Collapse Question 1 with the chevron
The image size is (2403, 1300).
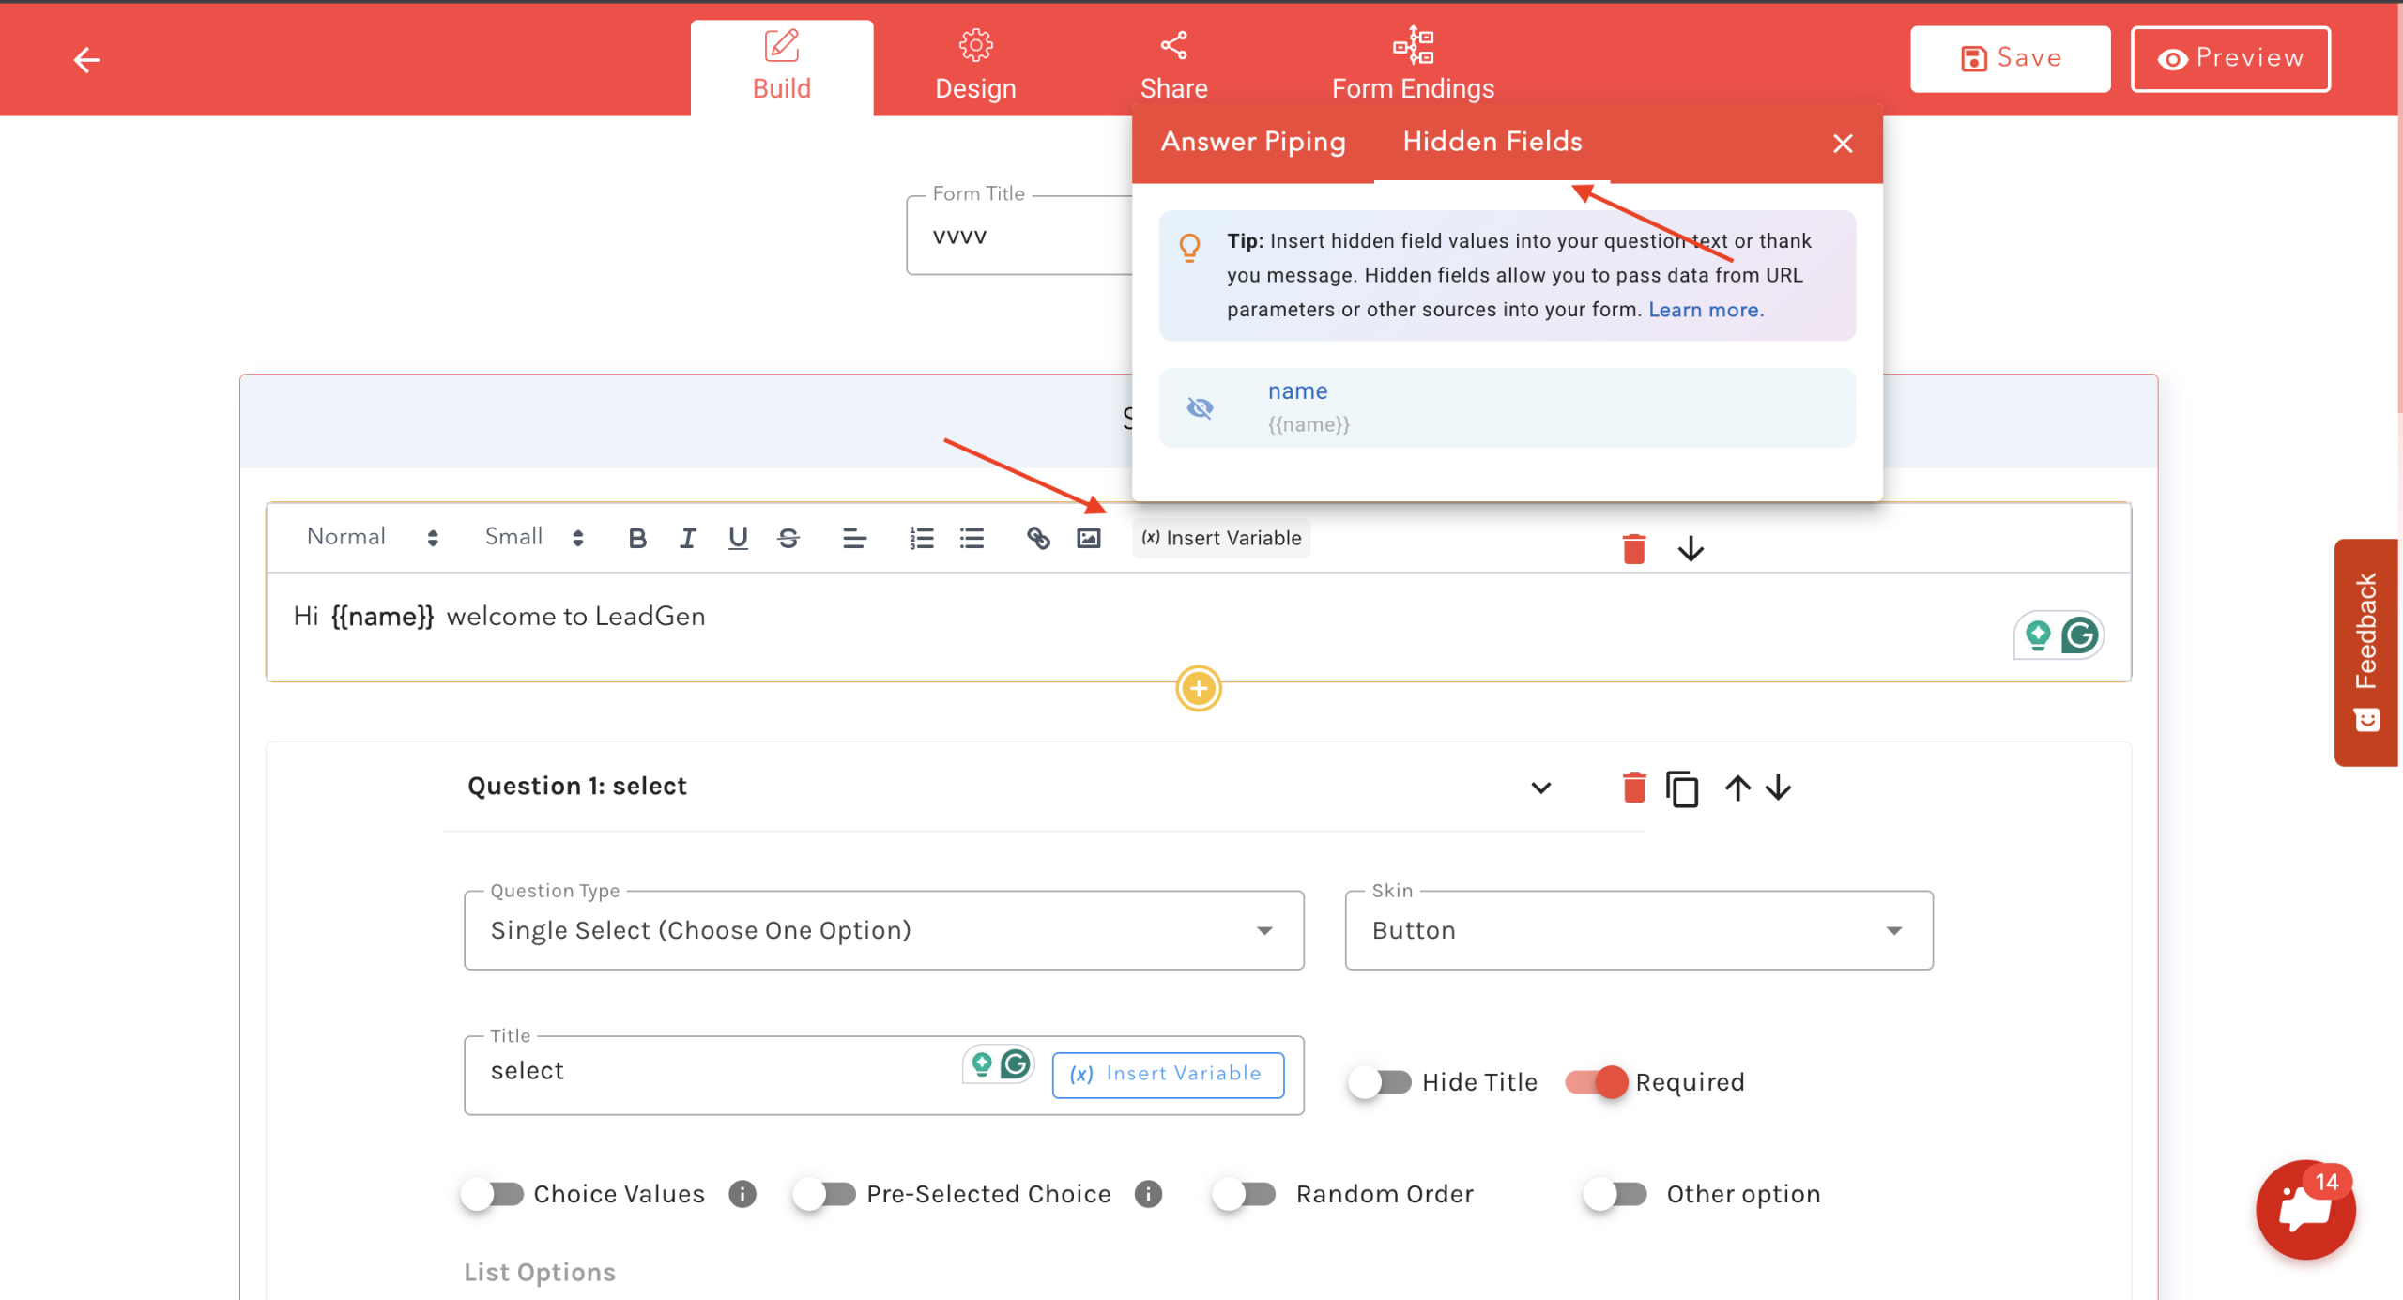1540,788
